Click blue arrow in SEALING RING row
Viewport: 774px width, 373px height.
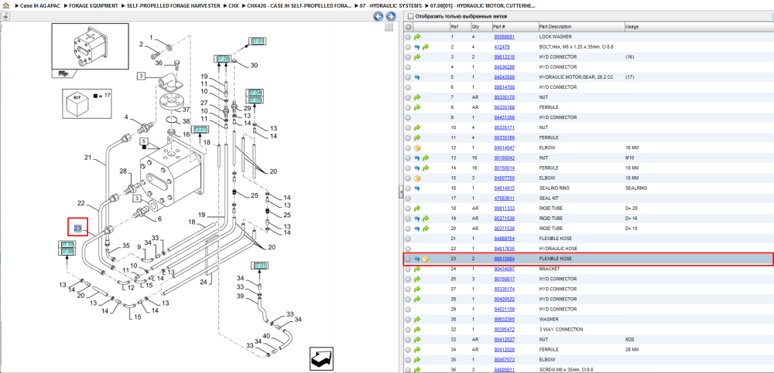pyautogui.click(x=417, y=188)
